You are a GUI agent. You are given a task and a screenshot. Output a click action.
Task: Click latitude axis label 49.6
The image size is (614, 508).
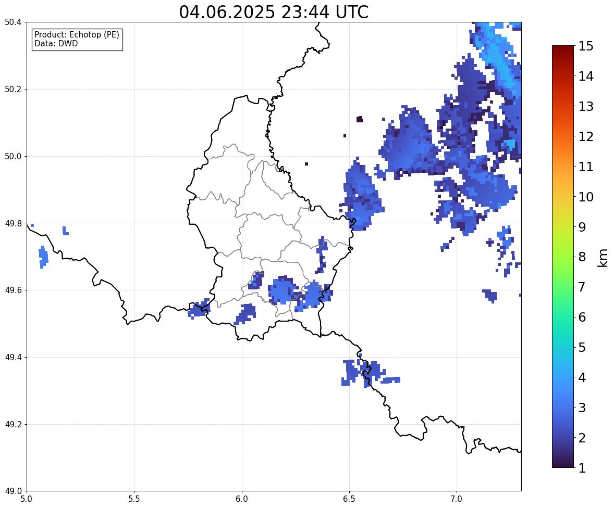[13, 290]
